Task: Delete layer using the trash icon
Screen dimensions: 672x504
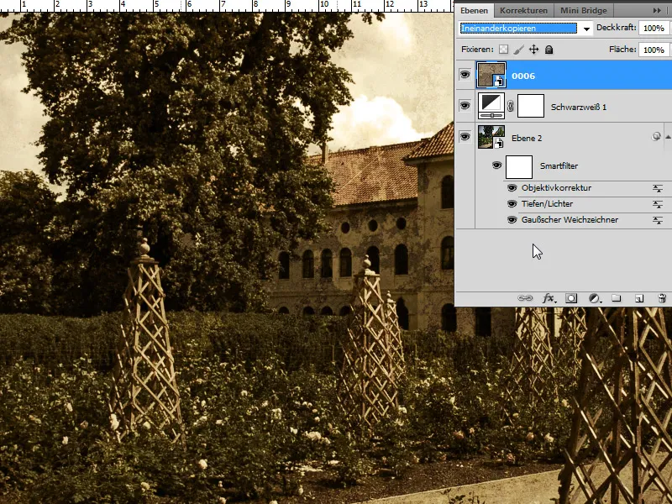Action: [x=662, y=298]
